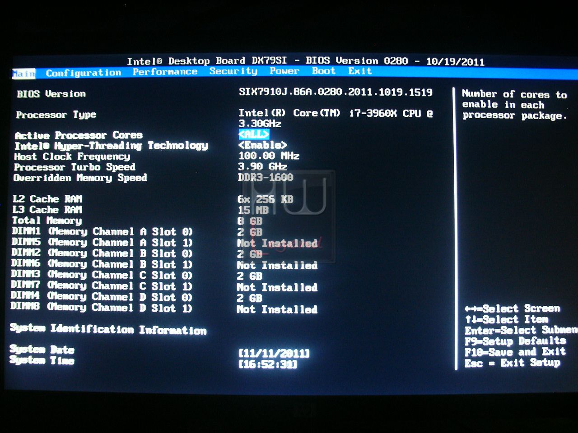This screenshot has height=433, width=578.
Task: Click the F10=Save and Exit hint
Action: coord(515,352)
